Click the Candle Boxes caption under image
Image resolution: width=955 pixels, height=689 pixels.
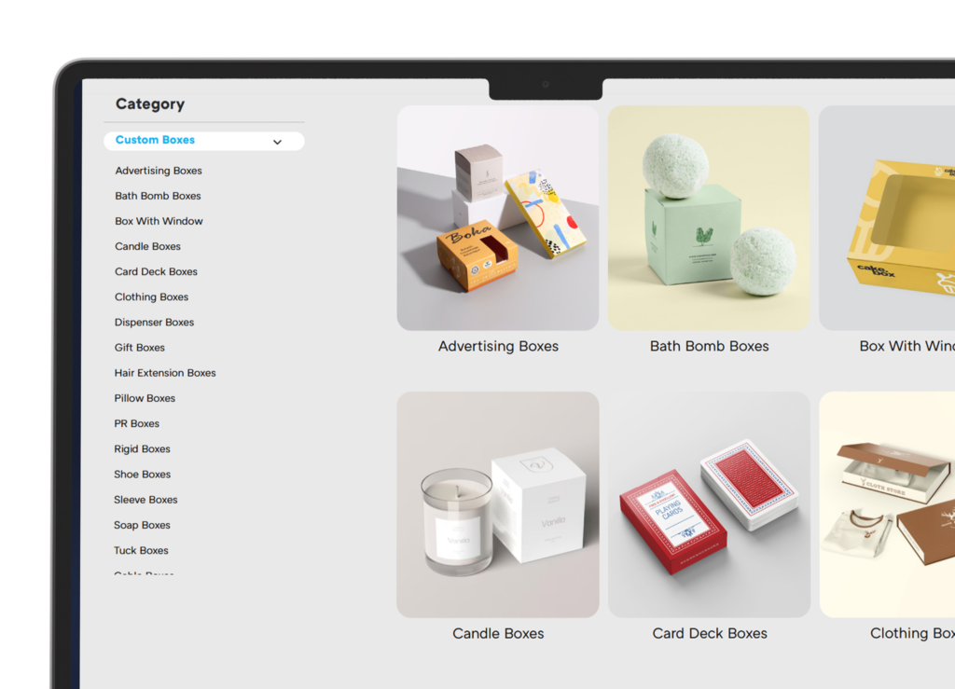pyautogui.click(x=498, y=634)
